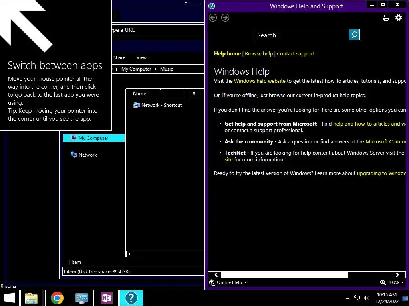
Task: Expand the 100% zoom level dropdown
Action: [x=403, y=282]
